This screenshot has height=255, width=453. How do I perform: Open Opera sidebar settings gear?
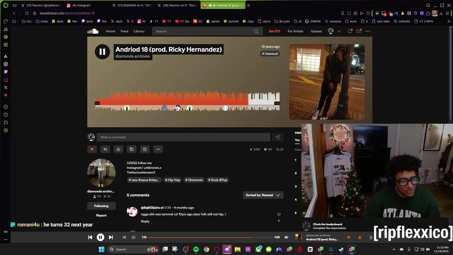tap(6, 130)
